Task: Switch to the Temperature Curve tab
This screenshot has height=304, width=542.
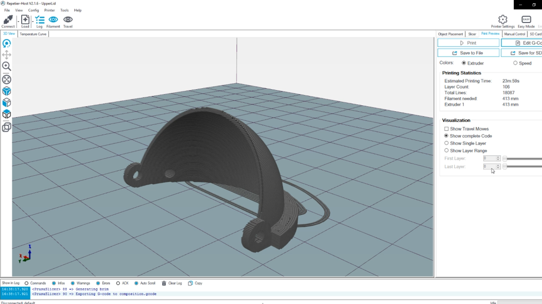Action: click(33, 34)
